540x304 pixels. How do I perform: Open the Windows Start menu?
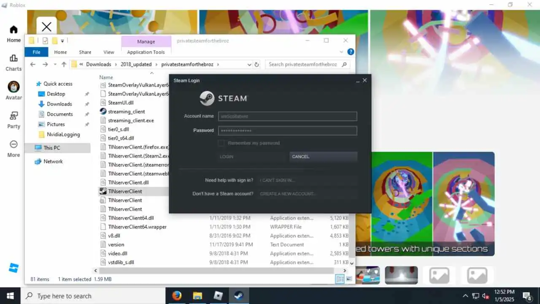coord(10,296)
